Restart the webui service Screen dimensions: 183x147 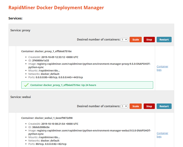[164, 106]
